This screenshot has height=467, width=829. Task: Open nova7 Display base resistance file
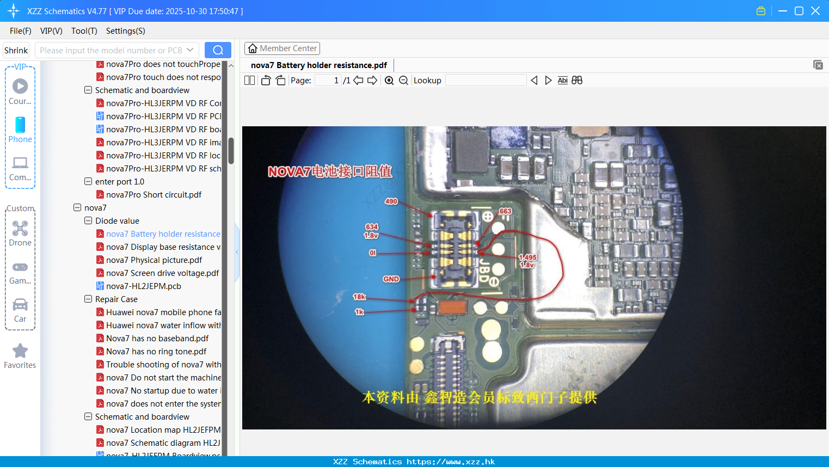[x=163, y=247]
